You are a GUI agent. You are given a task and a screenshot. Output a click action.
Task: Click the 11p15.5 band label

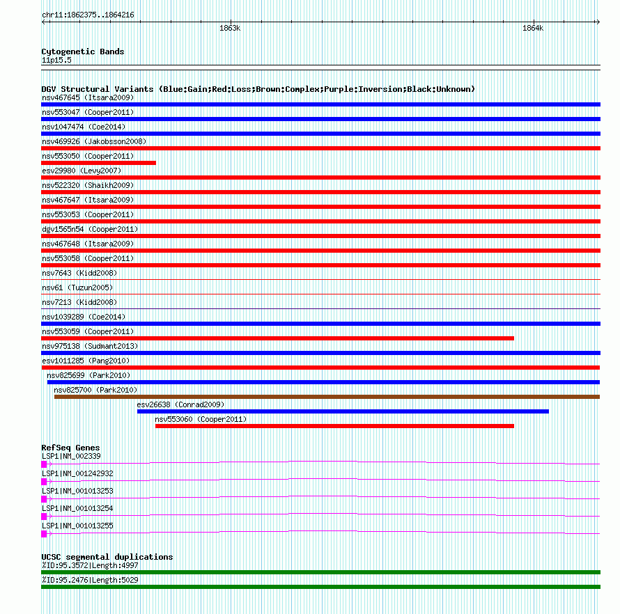coord(56,60)
